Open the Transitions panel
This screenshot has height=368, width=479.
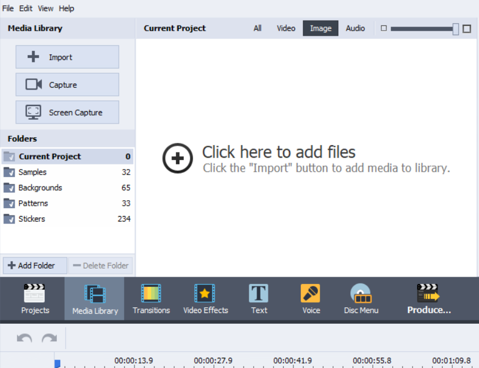tap(151, 299)
